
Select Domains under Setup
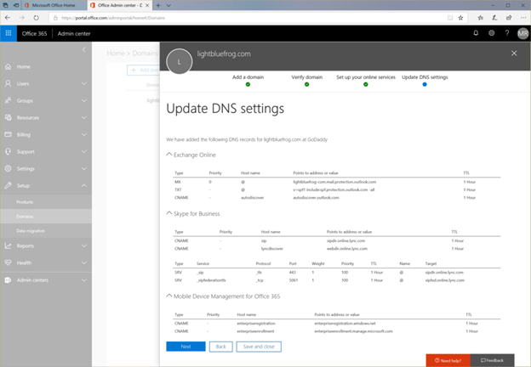click(25, 217)
